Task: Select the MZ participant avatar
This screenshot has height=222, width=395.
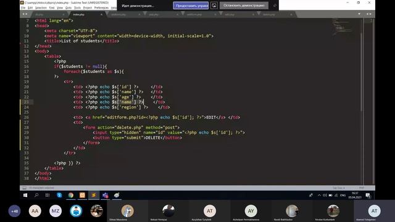Action: point(56,211)
